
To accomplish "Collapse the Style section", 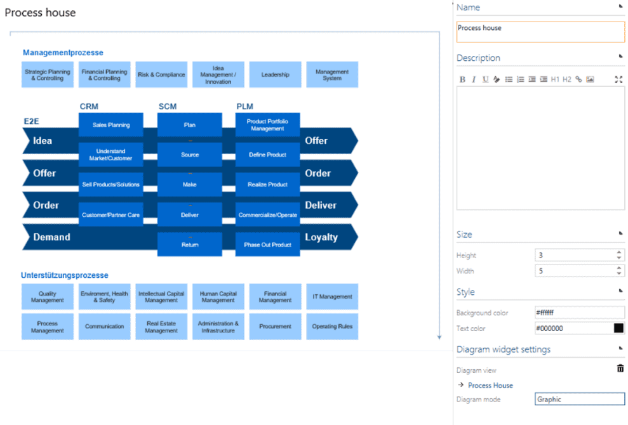I will tap(621, 291).
